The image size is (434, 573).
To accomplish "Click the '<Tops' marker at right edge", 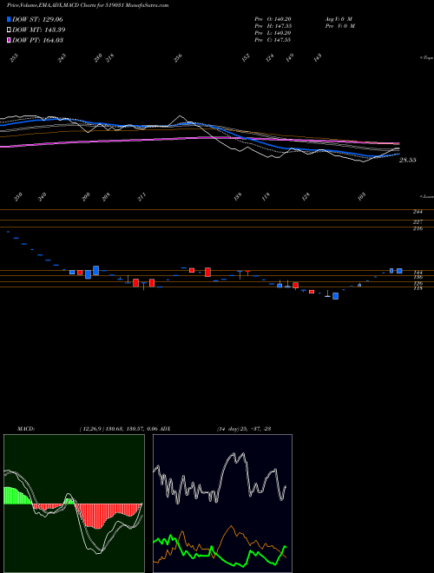I will [x=427, y=58].
